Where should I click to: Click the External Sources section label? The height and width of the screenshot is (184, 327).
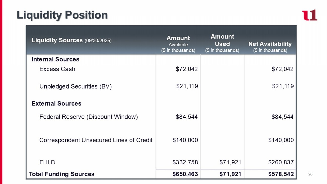56,104
